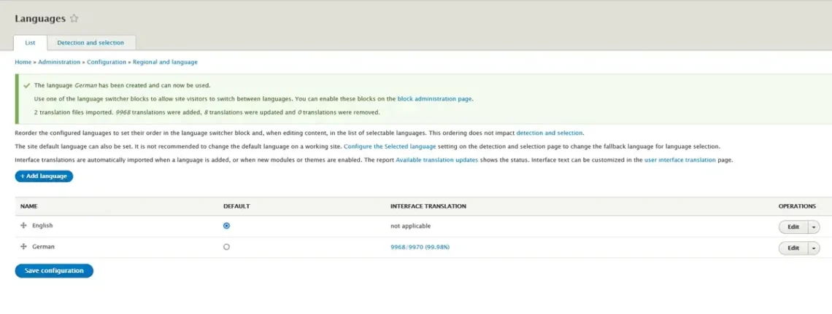
Task: Open Regional and language breadcrumb
Action: click(165, 62)
